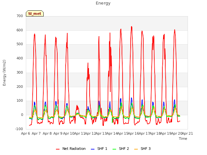Toggle the SHF 3 legend entry
This screenshot has height=155, width=207.
[x=142, y=149]
